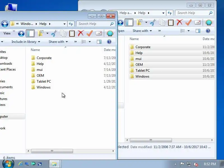Launch Internet Explorer from taskbar
The width and height of the screenshot is (224, 168).
[x=20, y=164]
